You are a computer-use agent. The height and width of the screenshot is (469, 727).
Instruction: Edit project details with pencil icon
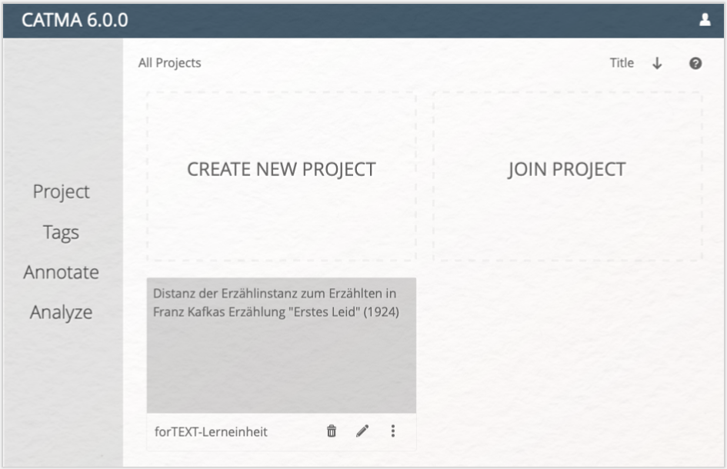[x=362, y=431]
